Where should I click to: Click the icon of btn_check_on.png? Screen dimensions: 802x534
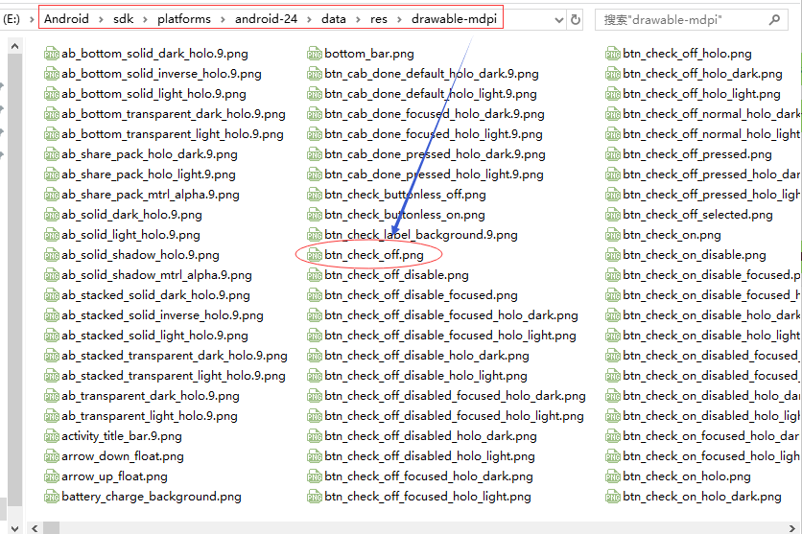pos(613,235)
